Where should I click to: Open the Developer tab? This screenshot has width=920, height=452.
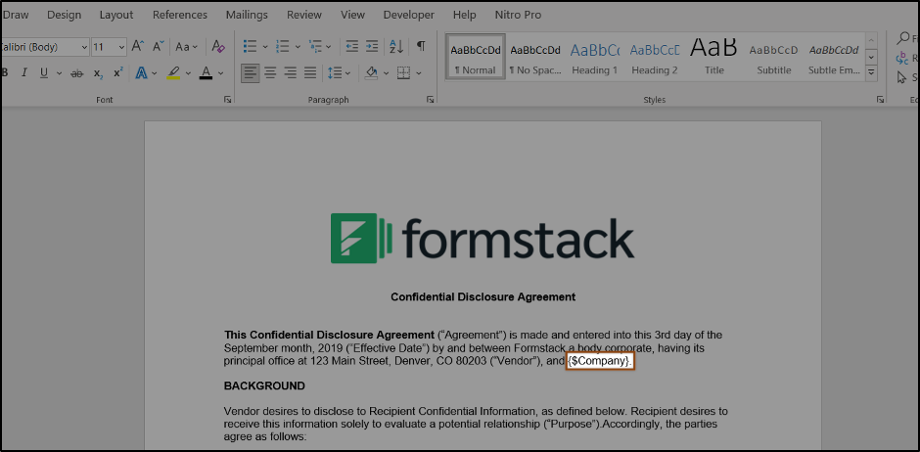click(x=409, y=15)
